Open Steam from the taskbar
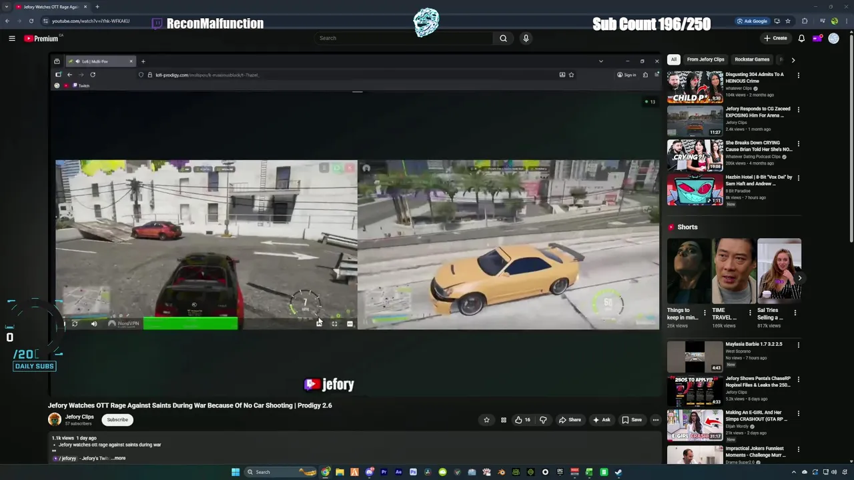 click(618, 472)
